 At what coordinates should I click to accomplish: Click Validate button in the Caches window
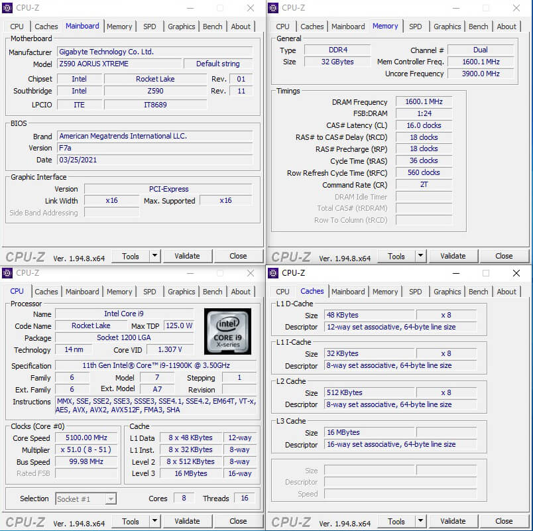click(453, 521)
